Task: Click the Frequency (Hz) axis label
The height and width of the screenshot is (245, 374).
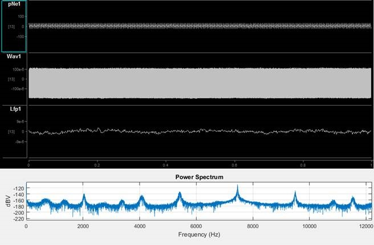Action: coord(199,235)
